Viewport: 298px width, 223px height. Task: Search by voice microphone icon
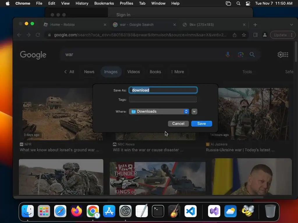click(228, 55)
